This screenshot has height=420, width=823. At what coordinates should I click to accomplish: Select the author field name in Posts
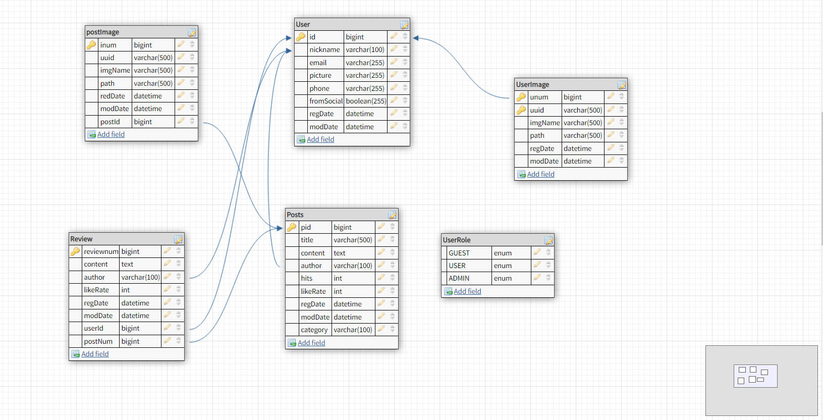(x=311, y=266)
